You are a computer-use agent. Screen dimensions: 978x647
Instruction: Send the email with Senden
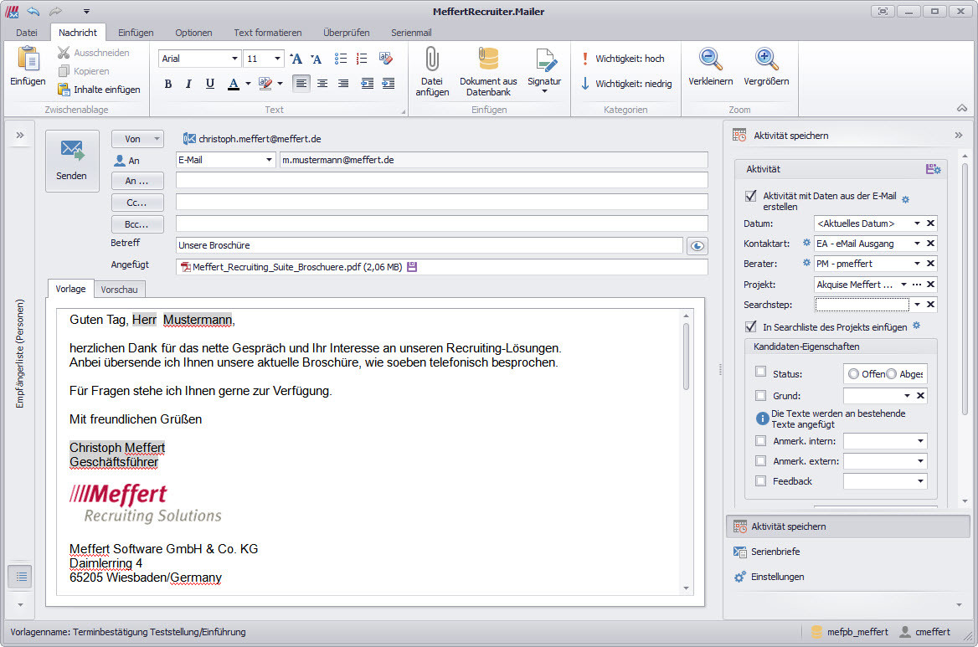click(72, 160)
